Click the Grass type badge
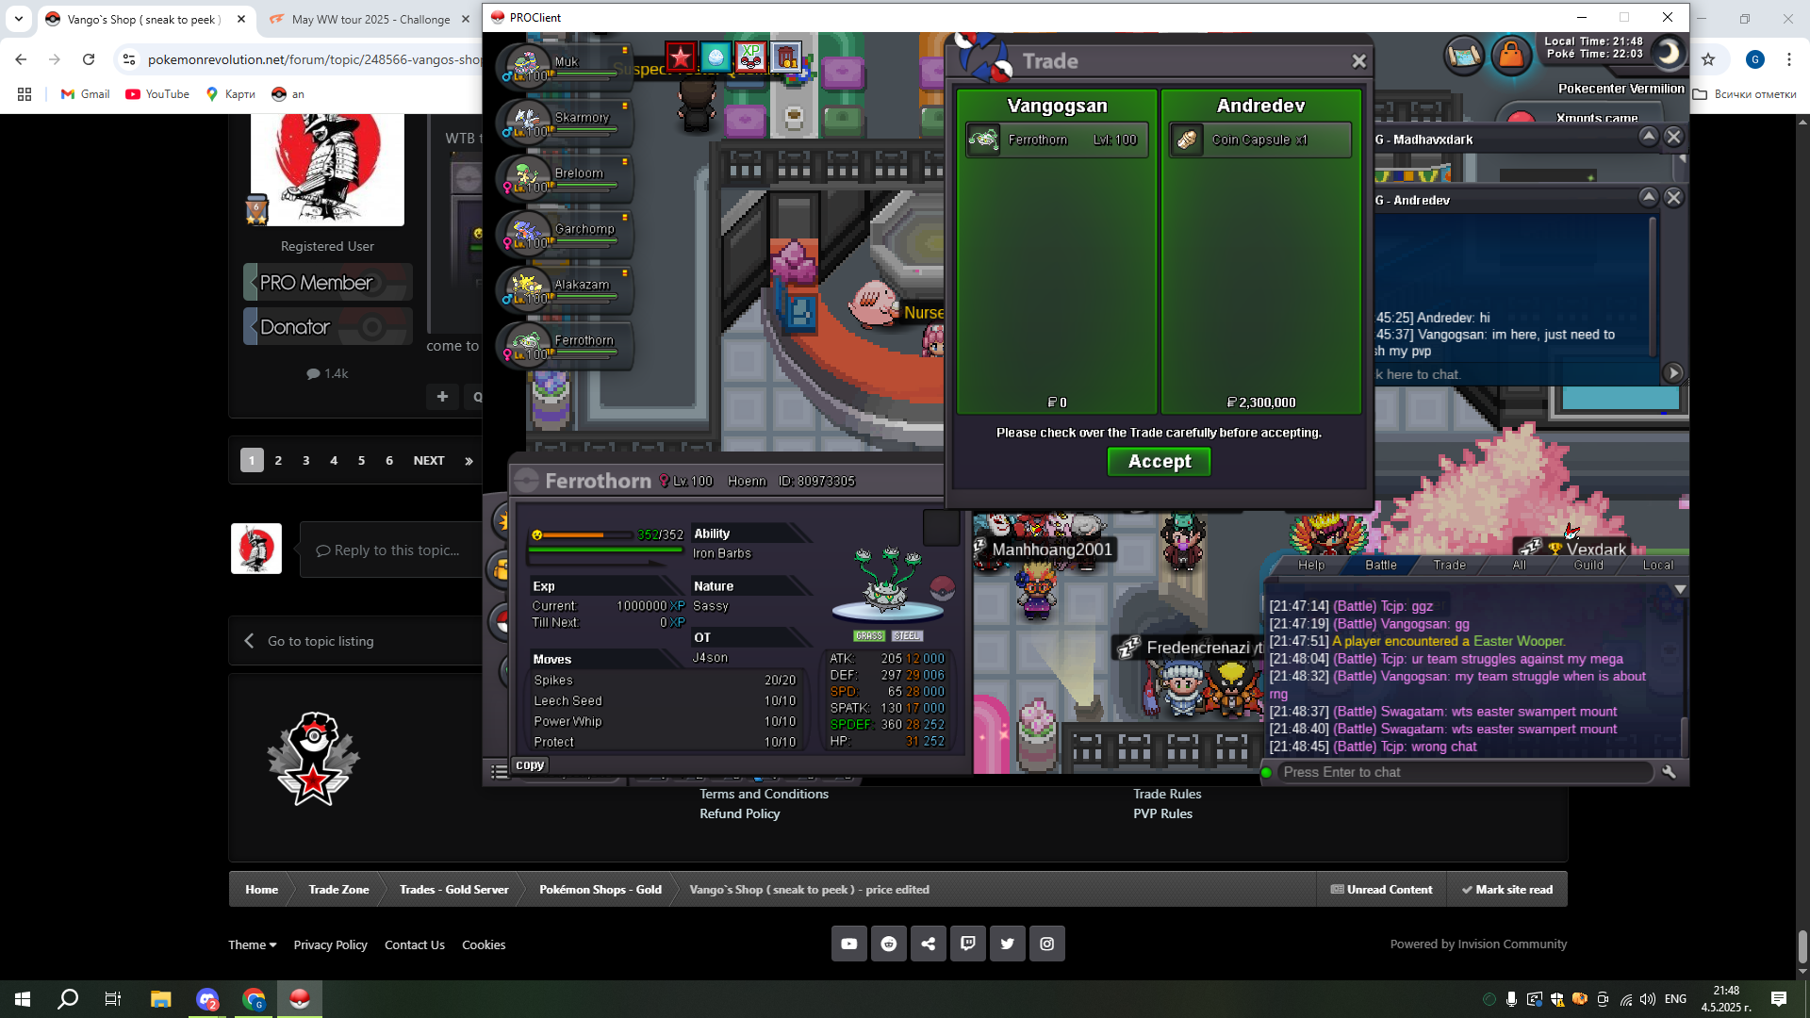This screenshot has height=1018, width=1810. point(869,636)
